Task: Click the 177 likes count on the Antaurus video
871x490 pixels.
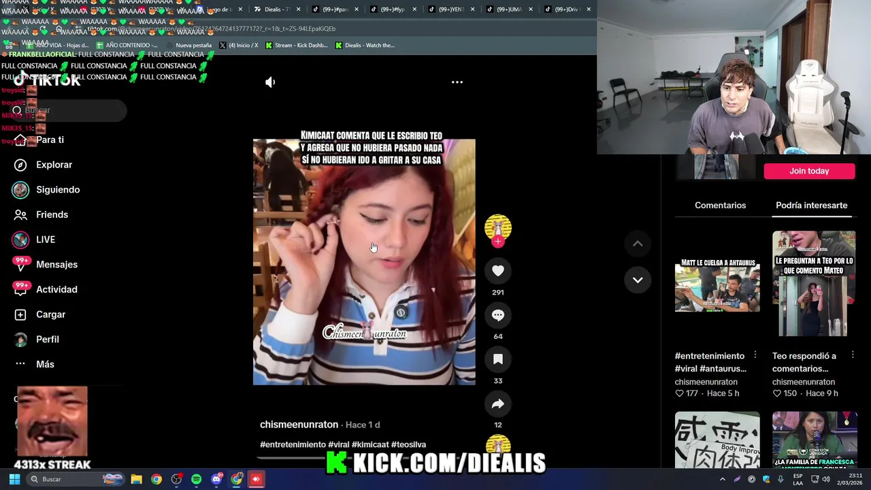Action: [687, 393]
